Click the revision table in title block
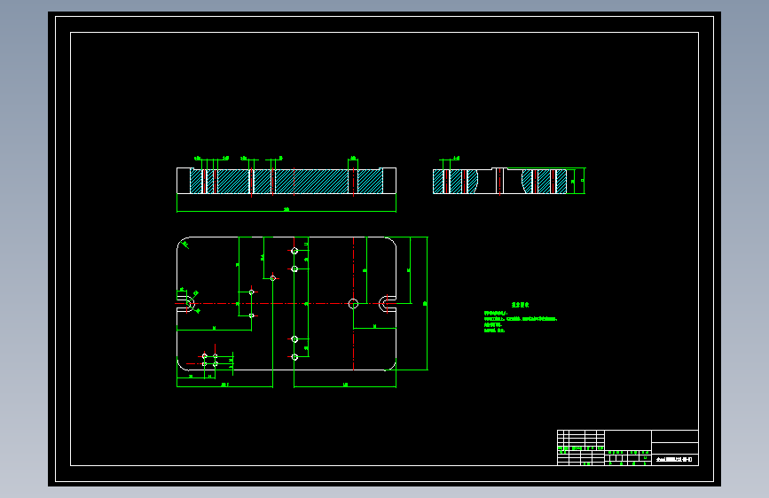Screen dimensions: 769x498 [x=581, y=447]
